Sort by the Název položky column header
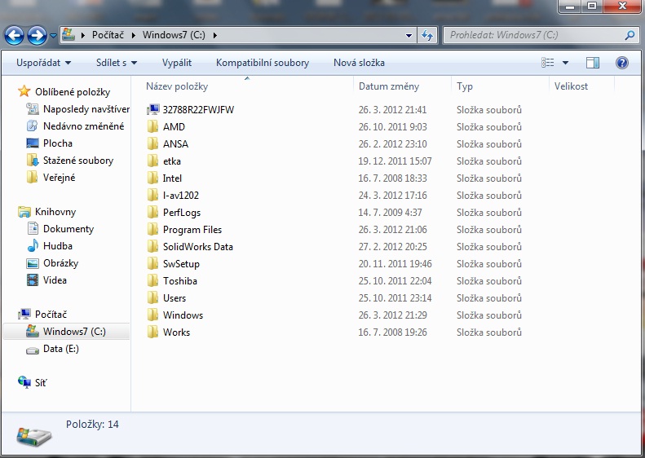 point(249,86)
